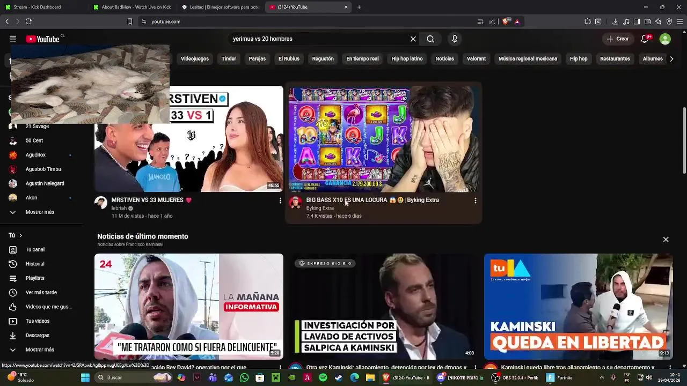Open the Windows Start menu
The image size is (687, 386).
85,377
